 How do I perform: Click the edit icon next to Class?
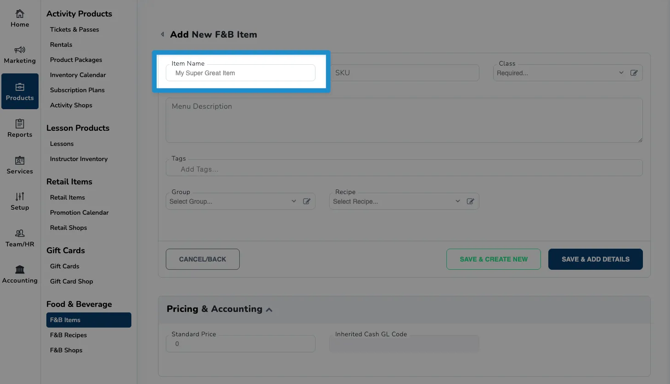tap(634, 73)
